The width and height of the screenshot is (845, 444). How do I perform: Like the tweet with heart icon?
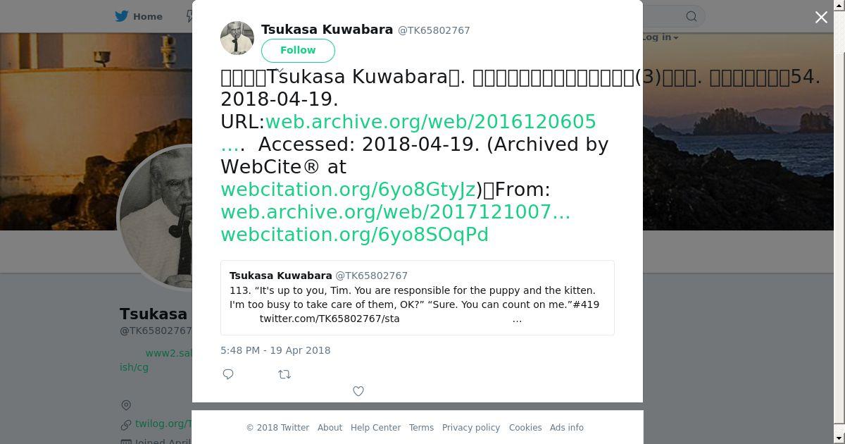coord(358,391)
